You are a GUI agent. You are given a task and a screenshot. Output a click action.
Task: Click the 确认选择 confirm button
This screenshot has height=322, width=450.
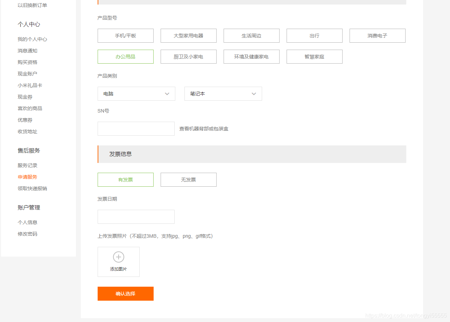(x=125, y=294)
